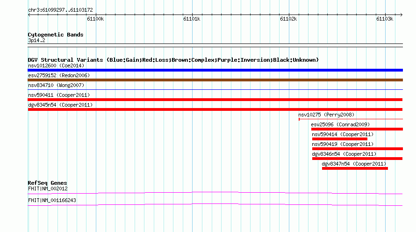Viewport: 416px width, 232px height.
Task: Click the dgv8345n54 (Cooper2011) label
Action: pyautogui.click(x=60, y=105)
